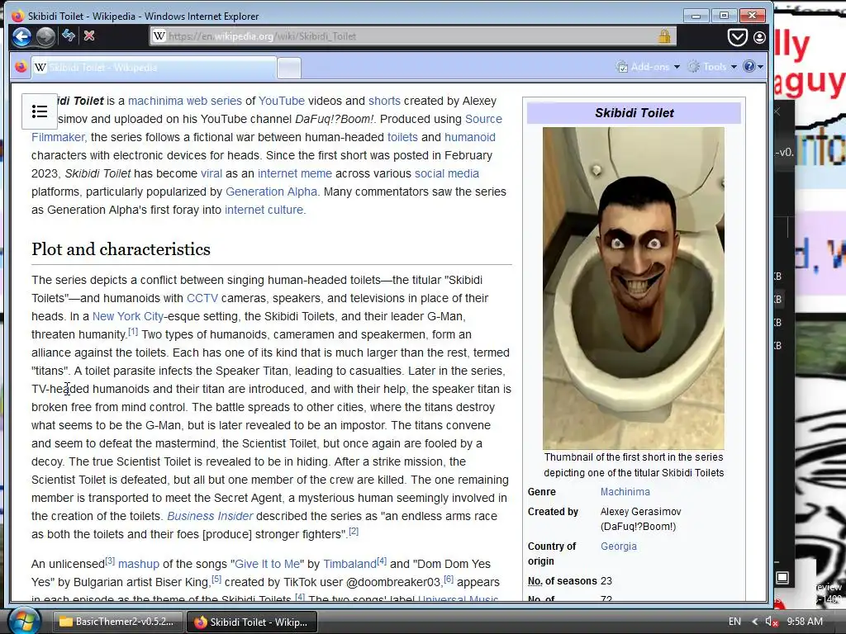Click the Wikipedia W icon in address bar
The image size is (846, 634).
(159, 36)
